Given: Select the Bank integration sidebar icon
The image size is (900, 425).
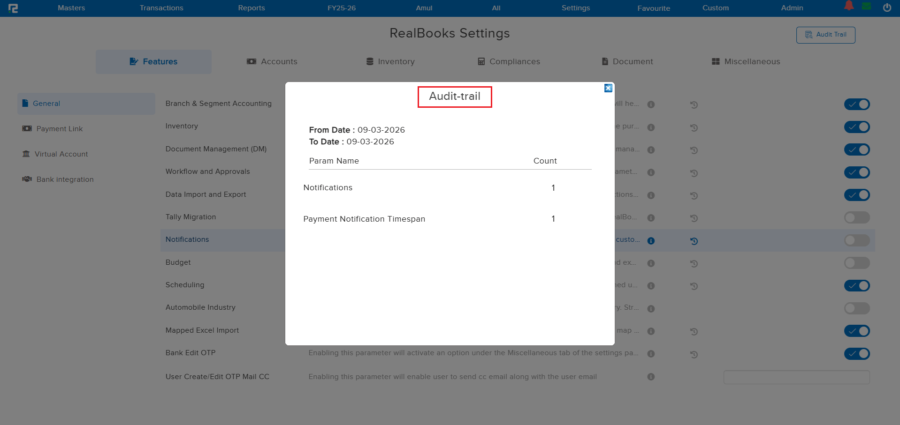Looking at the screenshot, I should pos(27,179).
